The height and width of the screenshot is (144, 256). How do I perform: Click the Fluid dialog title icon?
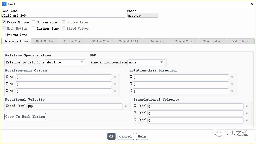[4, 4]
